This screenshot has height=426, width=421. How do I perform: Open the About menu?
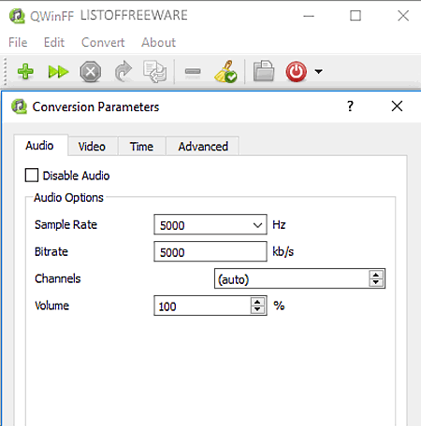coord(158,42)
